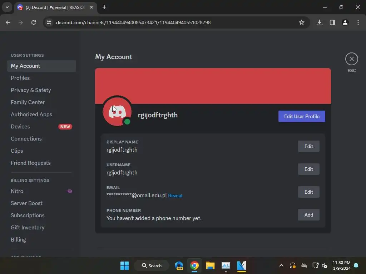Click the Discord avatar profile picture
Image resolution: width=366 pixels, height=274 pixels.
pos(117,111)
